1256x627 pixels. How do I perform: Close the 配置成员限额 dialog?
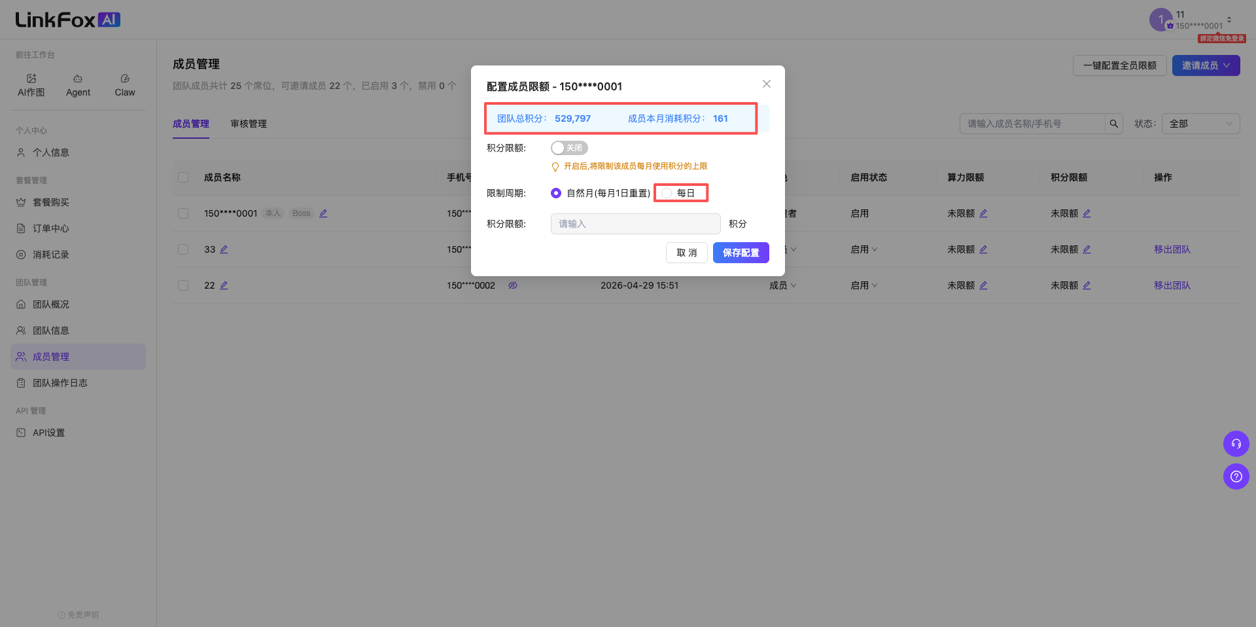pos(767,84)
